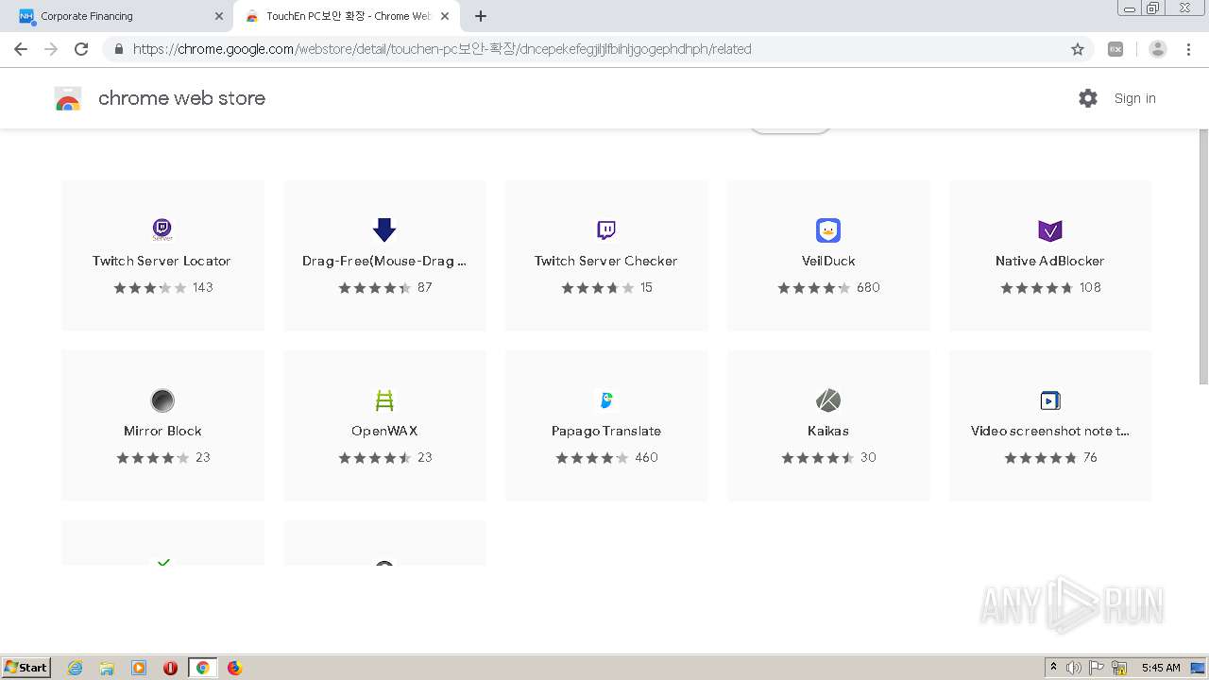Open a new browser tab

coord(481,16)
